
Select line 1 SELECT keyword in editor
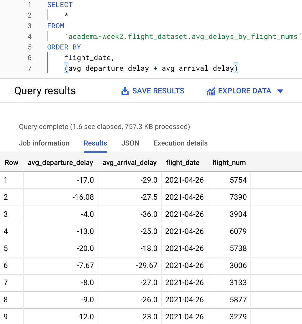pyautogui.click(x=60, y=5)
